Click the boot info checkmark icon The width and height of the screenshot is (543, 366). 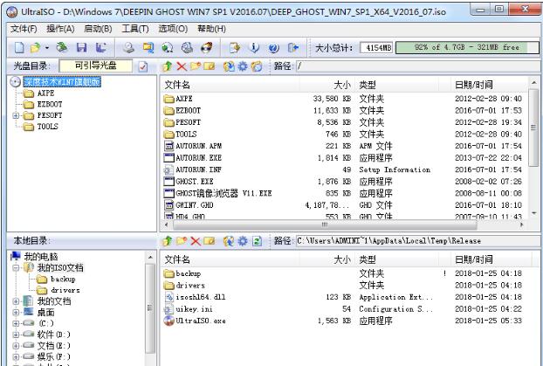tap(143, 66)
